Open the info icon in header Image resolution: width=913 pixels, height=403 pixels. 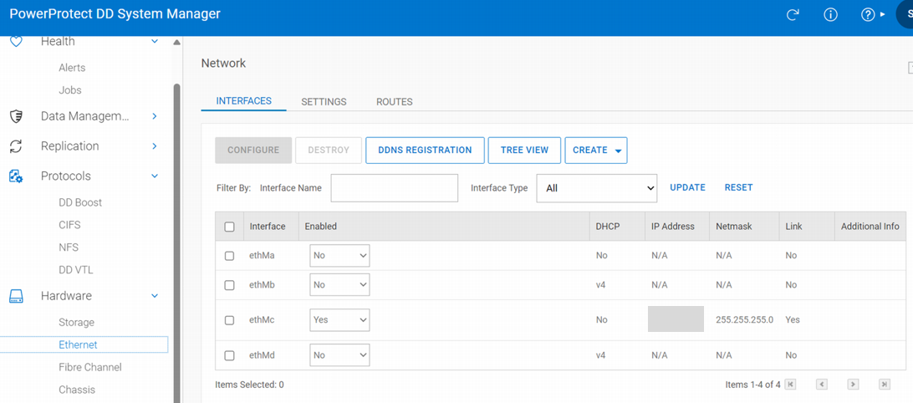(830, 15)
